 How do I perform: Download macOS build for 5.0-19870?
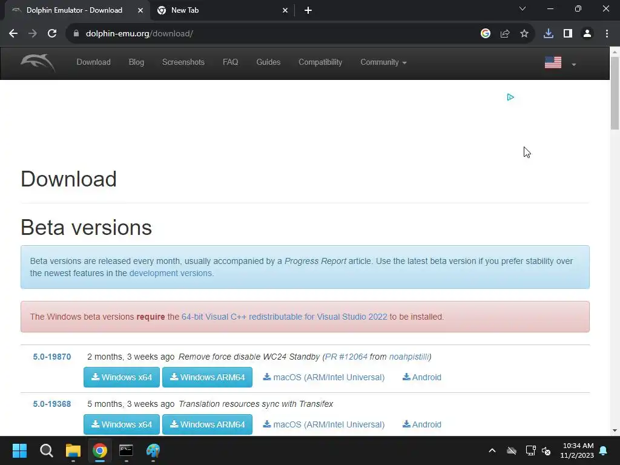click(324, 377)
